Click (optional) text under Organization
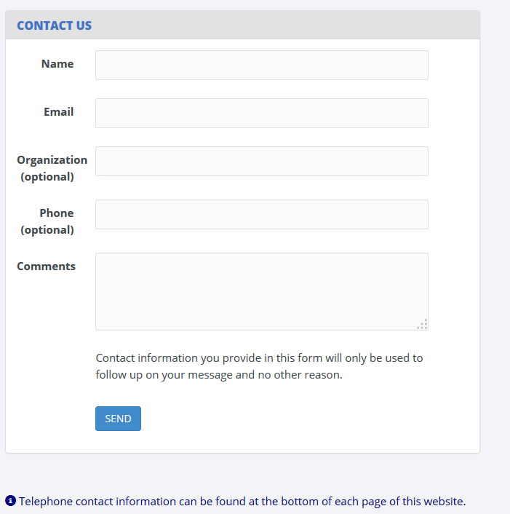This screenshot has width=510, height=514. [47, 177]
